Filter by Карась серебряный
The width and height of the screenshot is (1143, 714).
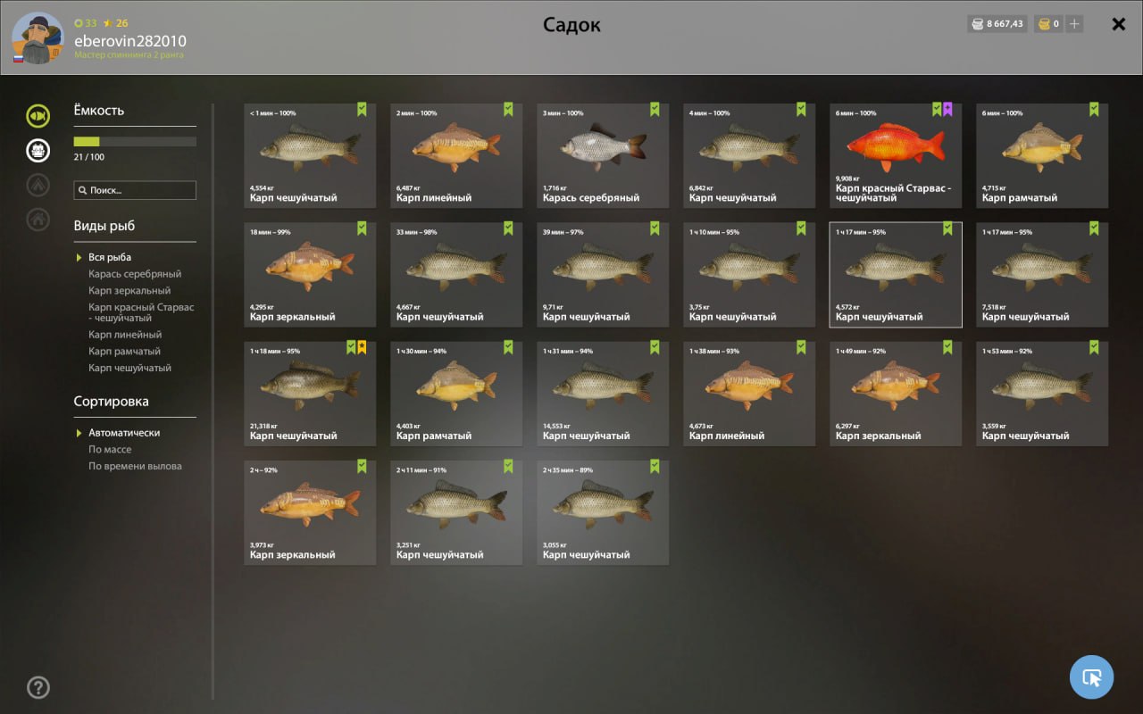click(x=135, y=274)
